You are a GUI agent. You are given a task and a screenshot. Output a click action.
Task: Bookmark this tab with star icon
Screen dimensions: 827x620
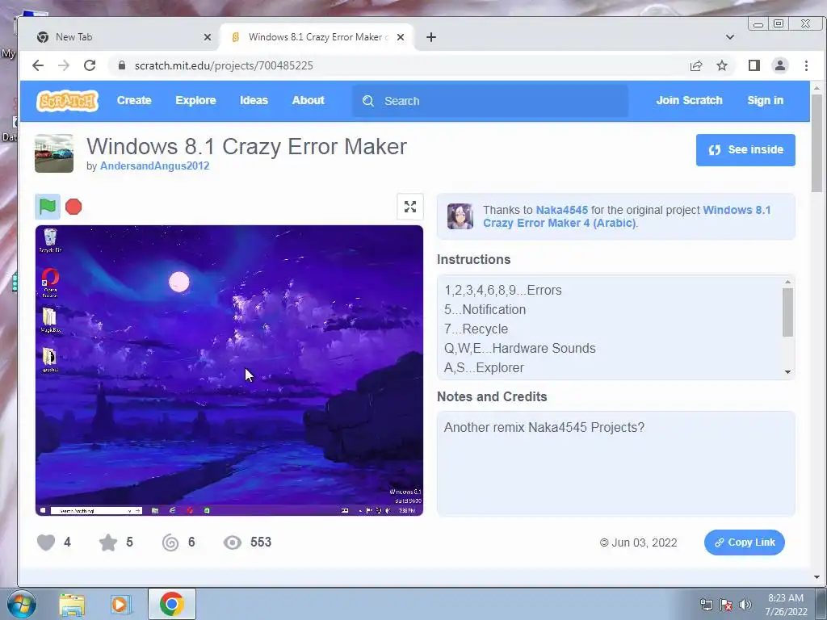pyautogui.click(x=721, y=65)
